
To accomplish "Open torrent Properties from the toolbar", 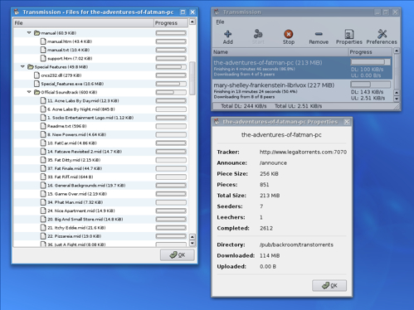I will [349, 34].
